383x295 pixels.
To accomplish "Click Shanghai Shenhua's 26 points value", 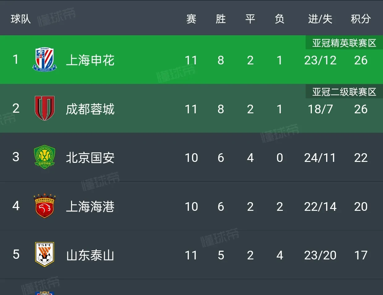I will (x=360, y=60).
